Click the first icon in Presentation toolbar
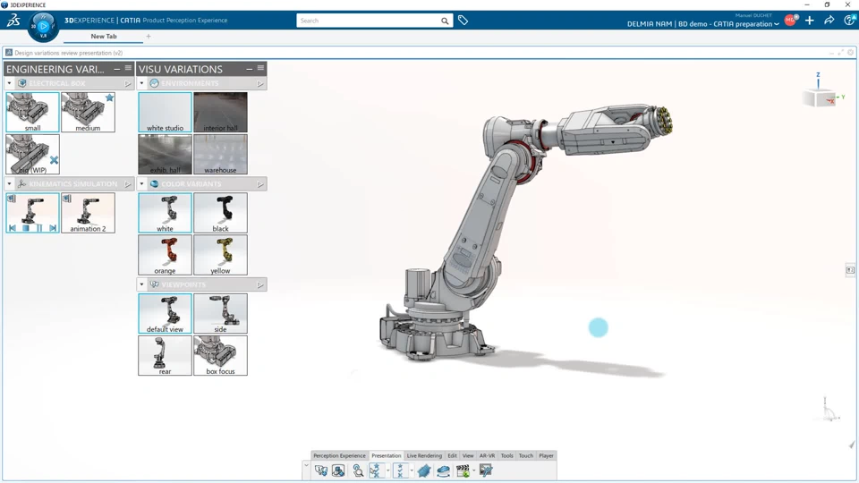This screenshot has width=859, height=483. pyautogui.click(x=321, y=470)
